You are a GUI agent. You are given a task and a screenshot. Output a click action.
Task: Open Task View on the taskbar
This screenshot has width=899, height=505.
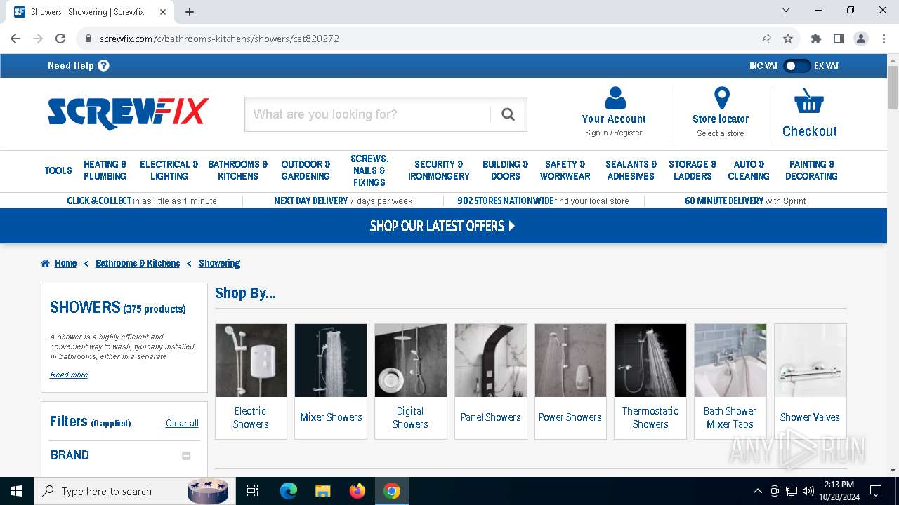click(x=253, y=491)
